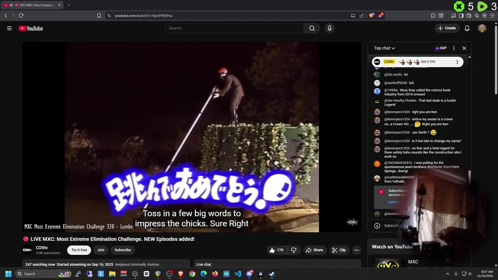Open the YouTube guide hamburger menu
This screenshot has width=498, height=280.
9,28
